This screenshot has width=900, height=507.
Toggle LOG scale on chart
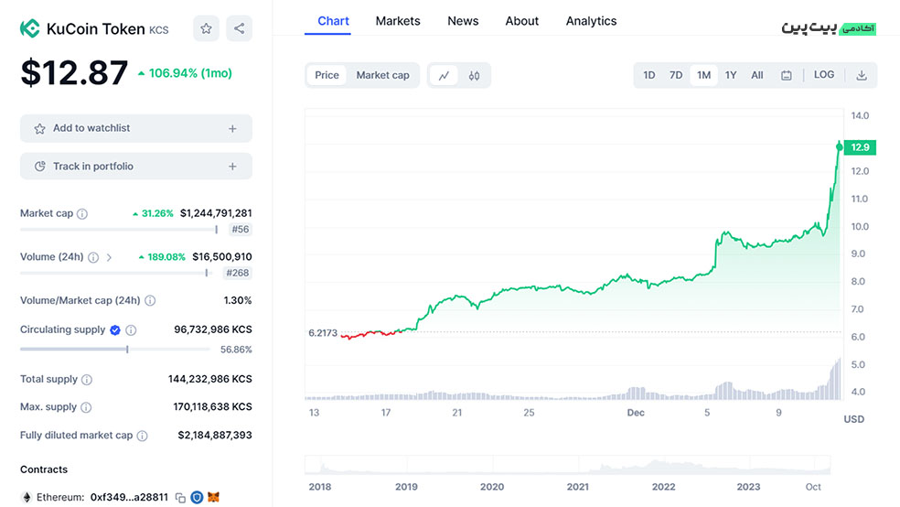(823, 75)
